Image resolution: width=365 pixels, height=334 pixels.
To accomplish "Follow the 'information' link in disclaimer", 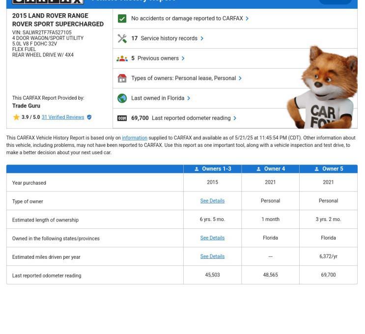I will tap(135, 138).
